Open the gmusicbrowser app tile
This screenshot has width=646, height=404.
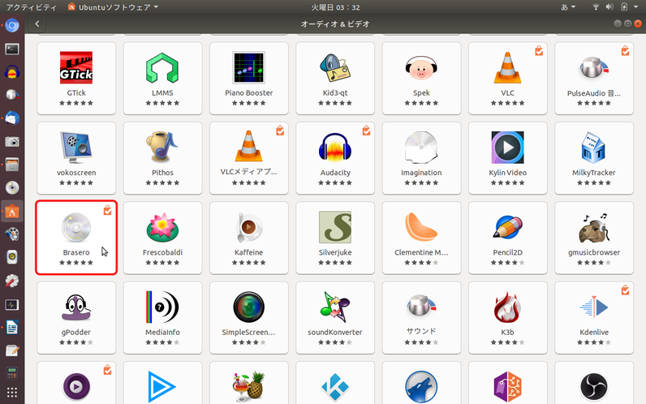[x=594, y=238]
